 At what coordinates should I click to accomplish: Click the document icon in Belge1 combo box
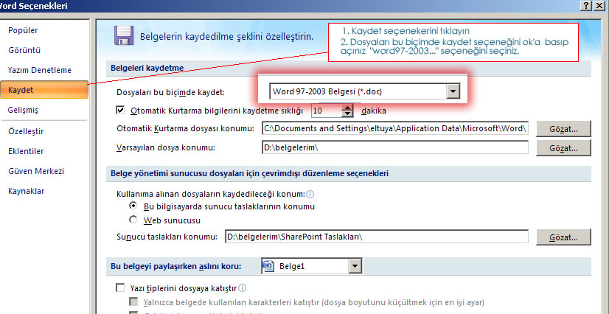point(269,265)
